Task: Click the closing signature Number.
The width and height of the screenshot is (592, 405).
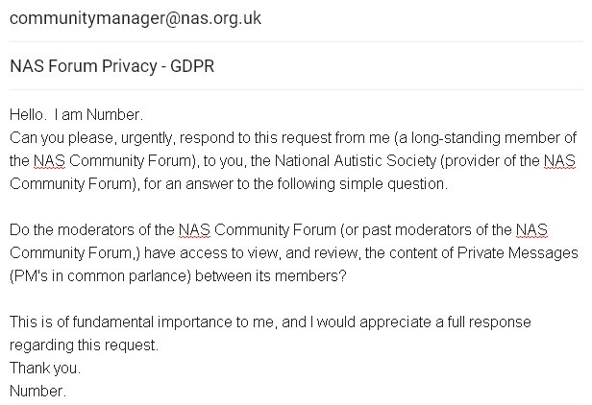Action: tap(37, 392)
